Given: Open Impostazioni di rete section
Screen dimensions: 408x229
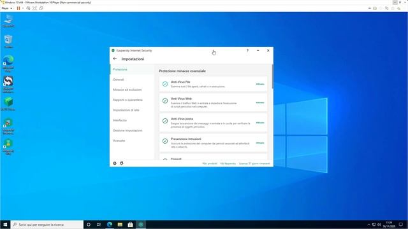Looking at the screenshot, I should 126,110.
